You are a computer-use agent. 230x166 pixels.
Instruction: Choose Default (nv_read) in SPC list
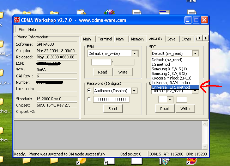coord(175,60)
